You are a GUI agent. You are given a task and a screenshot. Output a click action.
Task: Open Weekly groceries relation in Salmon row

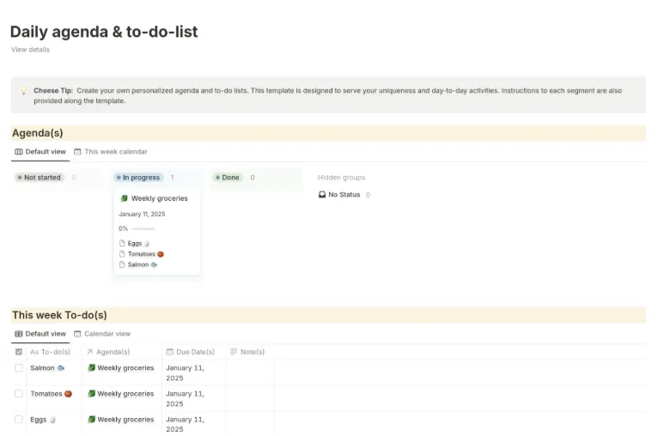121,367
